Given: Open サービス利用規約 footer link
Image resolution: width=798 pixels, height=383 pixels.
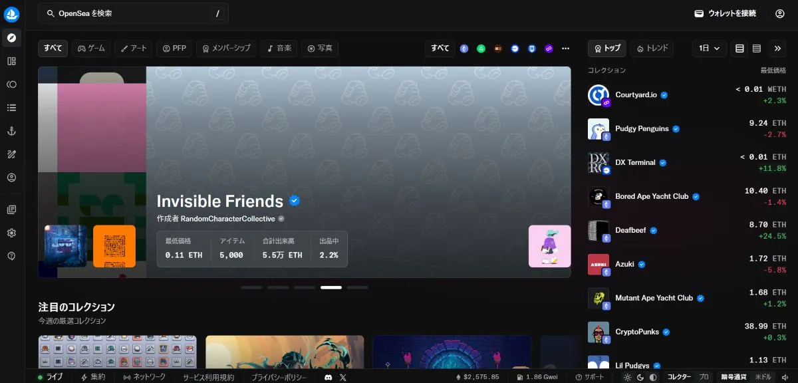Looking at the screenshot, I should (x=208, y=377).
